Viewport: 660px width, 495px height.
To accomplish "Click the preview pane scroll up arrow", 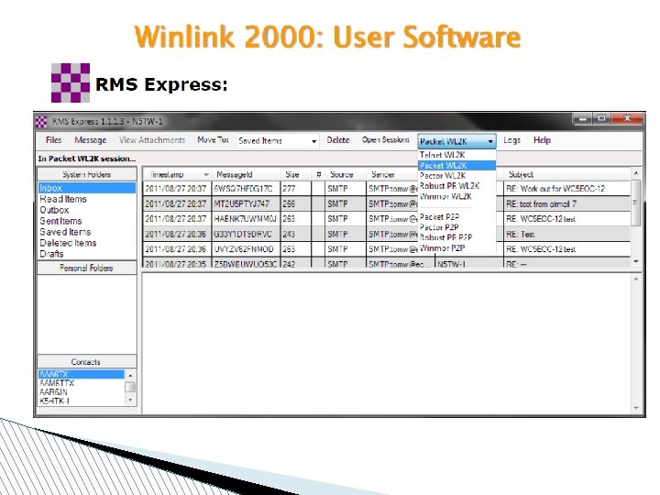I will click(636, 279).
